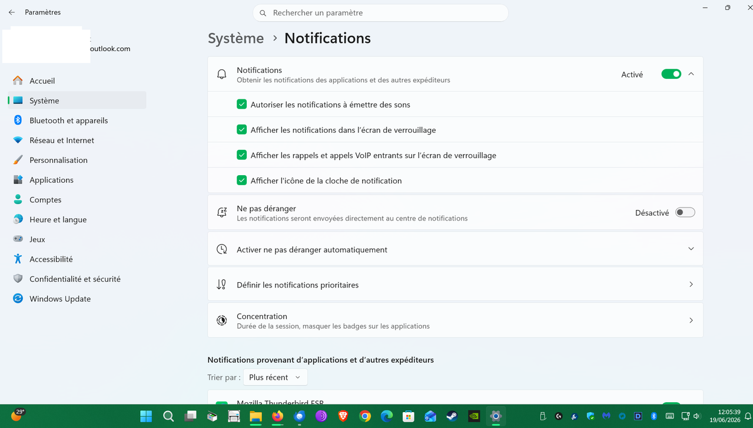Open the NVIDIA app from the taskbar
This screenshot has width=753, height=428.
coord(474,416)
